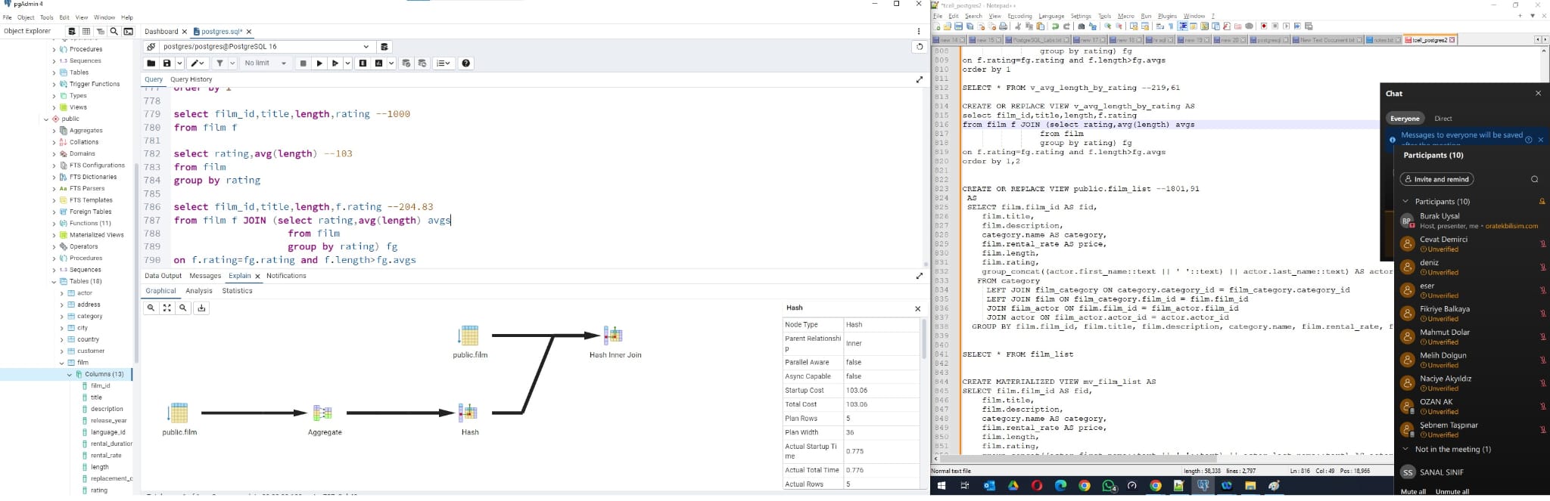The image size is (1550, 501).
Task: Select the Everyone chat toggle
Action: 1405,119
